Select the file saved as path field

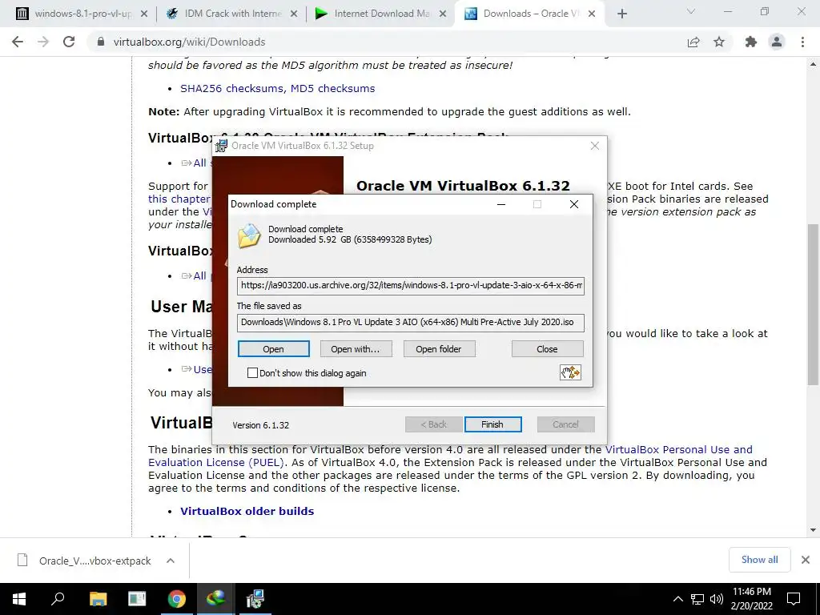click(411, 322)
